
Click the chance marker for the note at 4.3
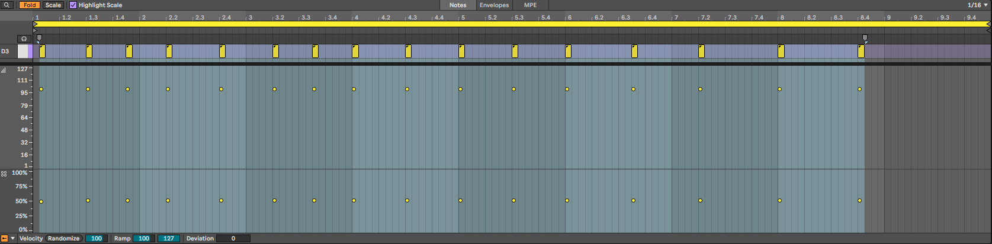click(407, 201)
